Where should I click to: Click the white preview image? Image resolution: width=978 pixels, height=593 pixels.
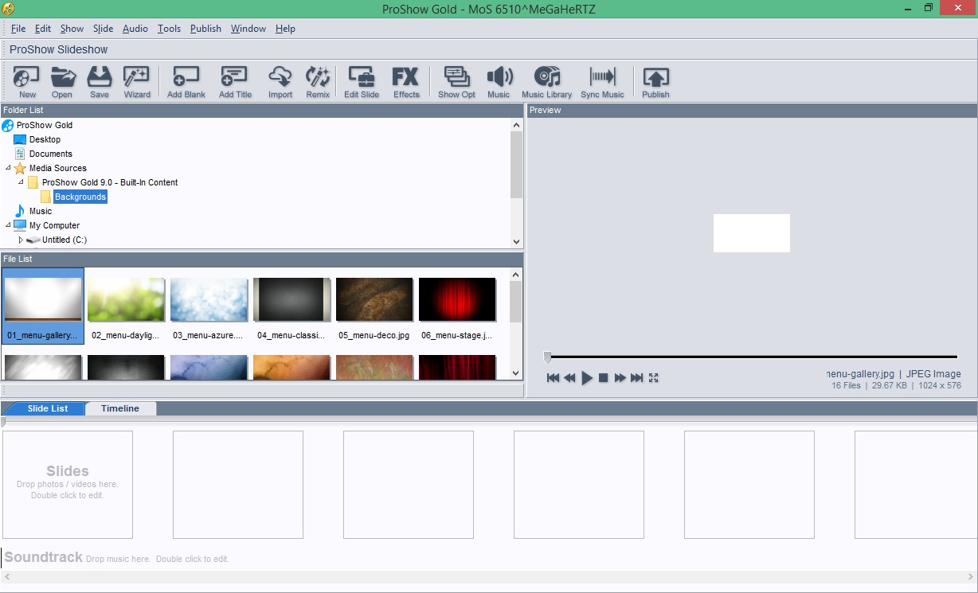coord(752,233)
